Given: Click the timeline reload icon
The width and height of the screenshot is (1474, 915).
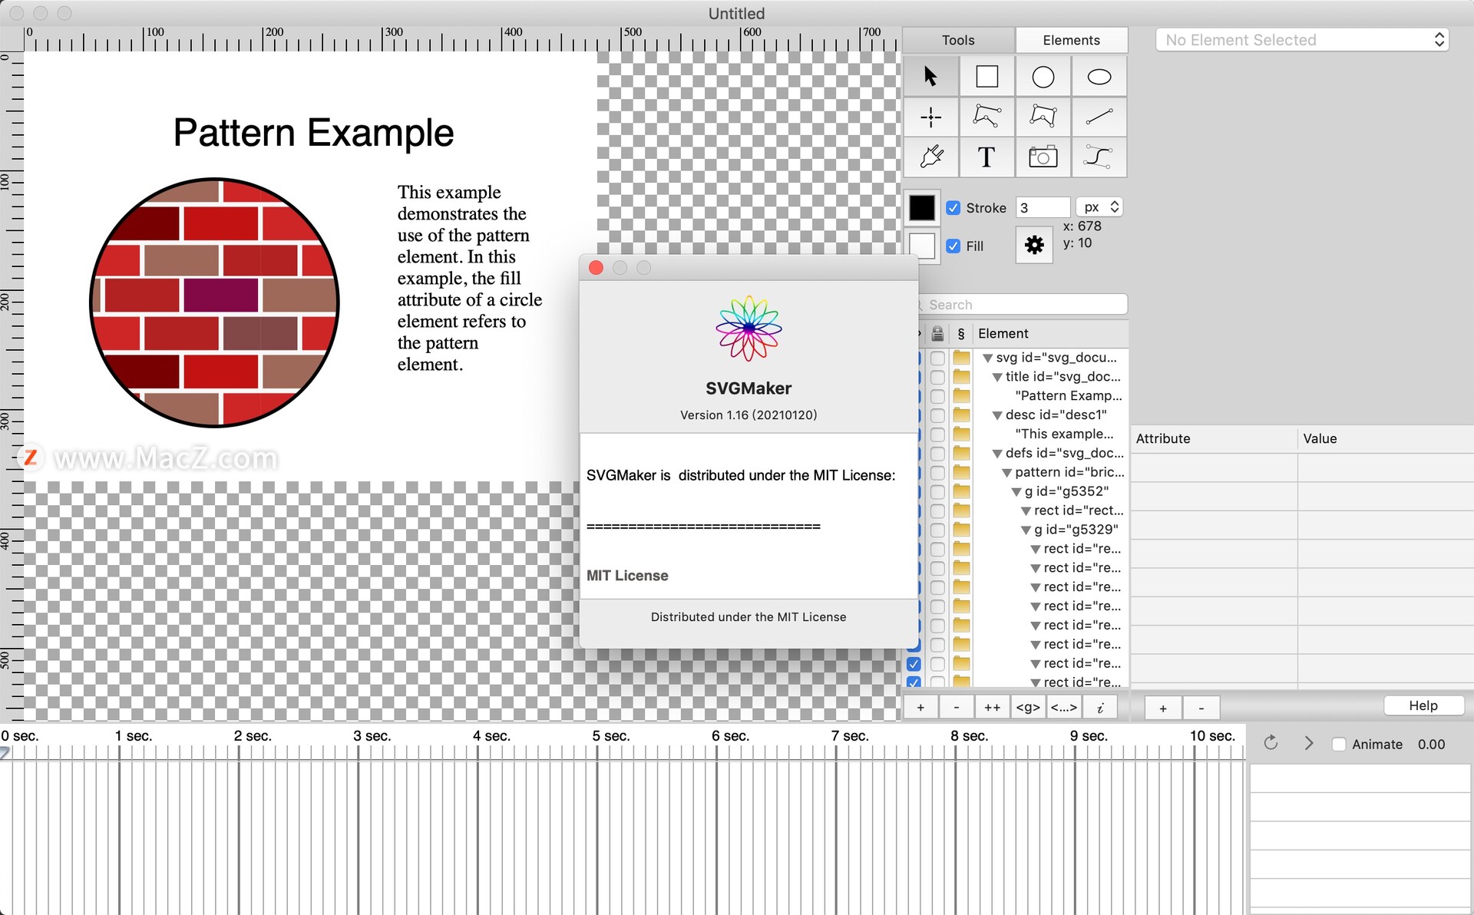Looking at the screenshot, I should [1271, 743].
